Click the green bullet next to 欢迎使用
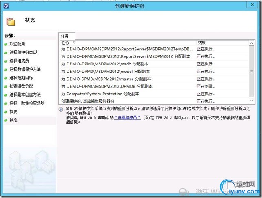Viewport: 262px width, 198px height. 6,45
